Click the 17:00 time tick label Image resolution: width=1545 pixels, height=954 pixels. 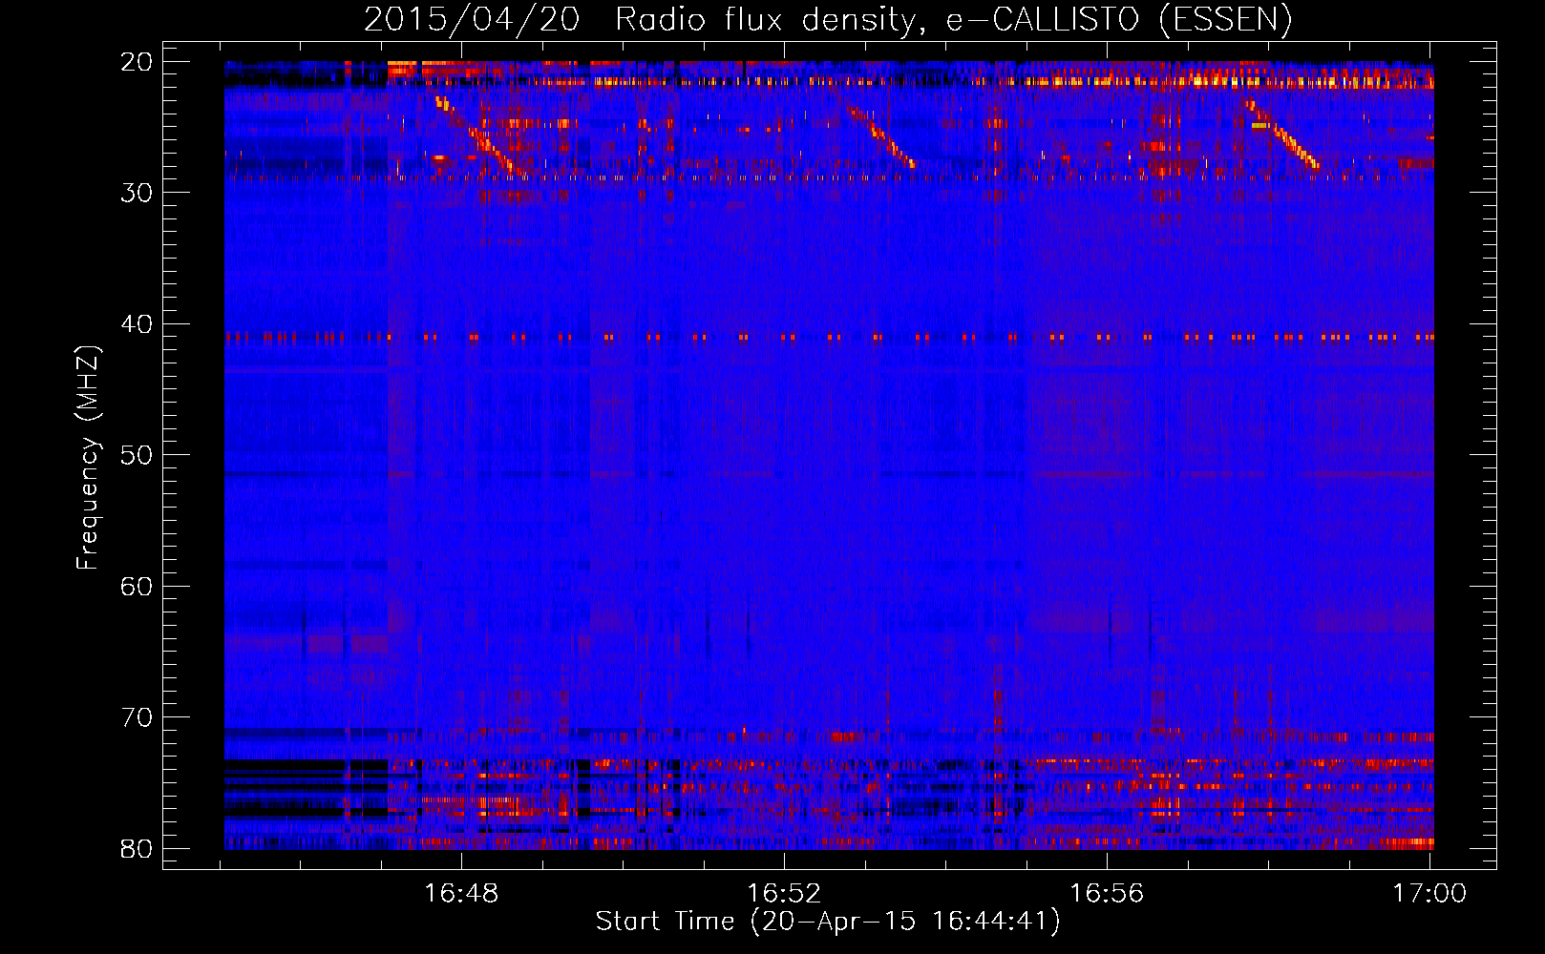(1429, 893)
